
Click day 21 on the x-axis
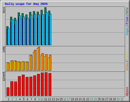click(x=84, y=99)
